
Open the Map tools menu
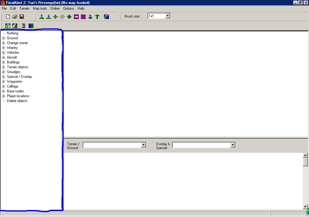tap(40, 8)
